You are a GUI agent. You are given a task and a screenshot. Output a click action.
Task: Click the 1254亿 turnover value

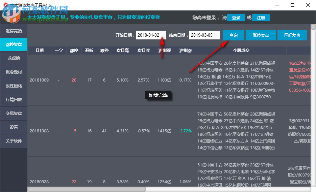(x=164, y=182)
